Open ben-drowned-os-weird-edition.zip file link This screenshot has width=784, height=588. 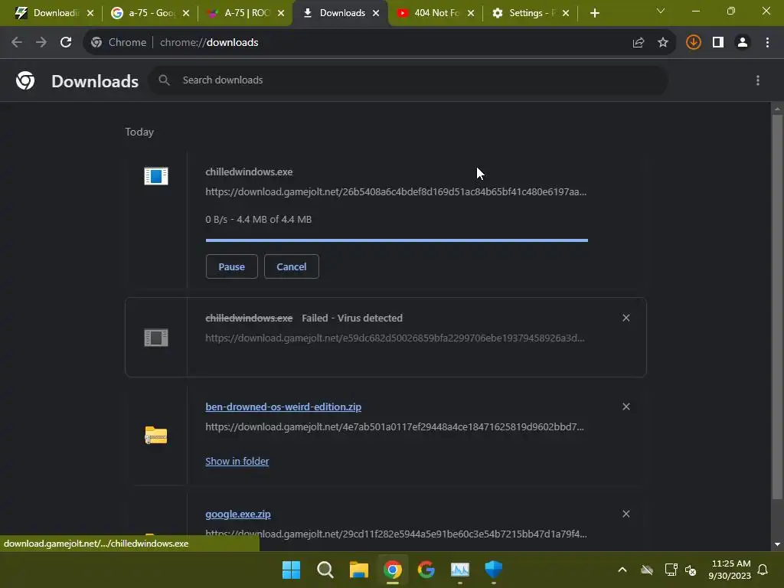[x=283, y=407]
